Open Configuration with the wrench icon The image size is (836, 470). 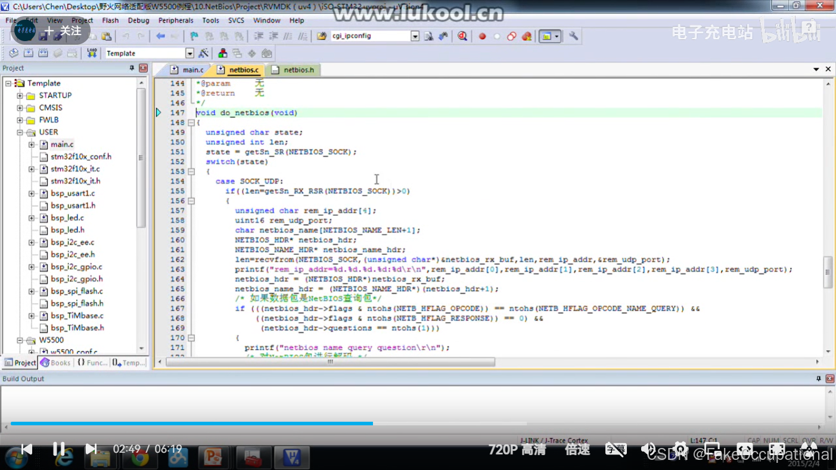[x=573, y=36]
